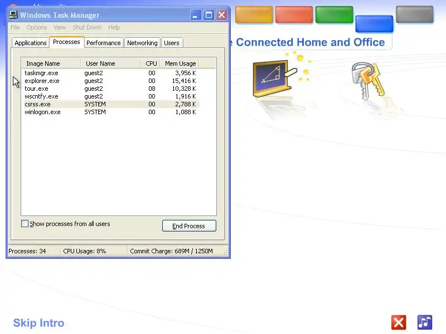This screenshot has height=334, width=446.
Task: Click the keys and padlock icon
Action: tap(368, 81)
